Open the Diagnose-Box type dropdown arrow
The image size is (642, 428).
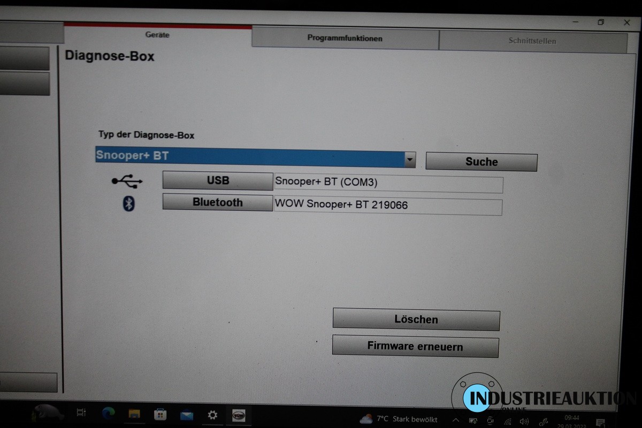410,159
